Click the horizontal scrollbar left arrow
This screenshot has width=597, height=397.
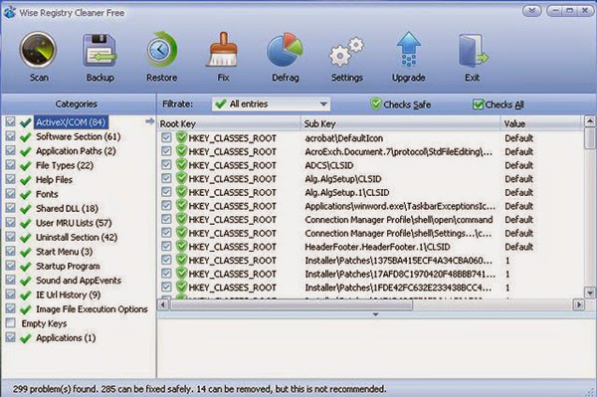(163, 304)
